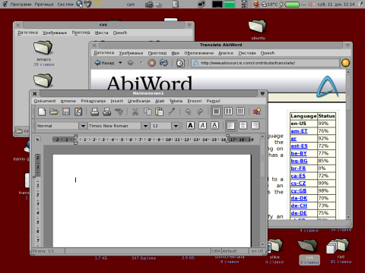The width and height of the screenshot is (365, 273).
Task: Open the location button at cvs window bottom
Action: (x=22, y=130)
